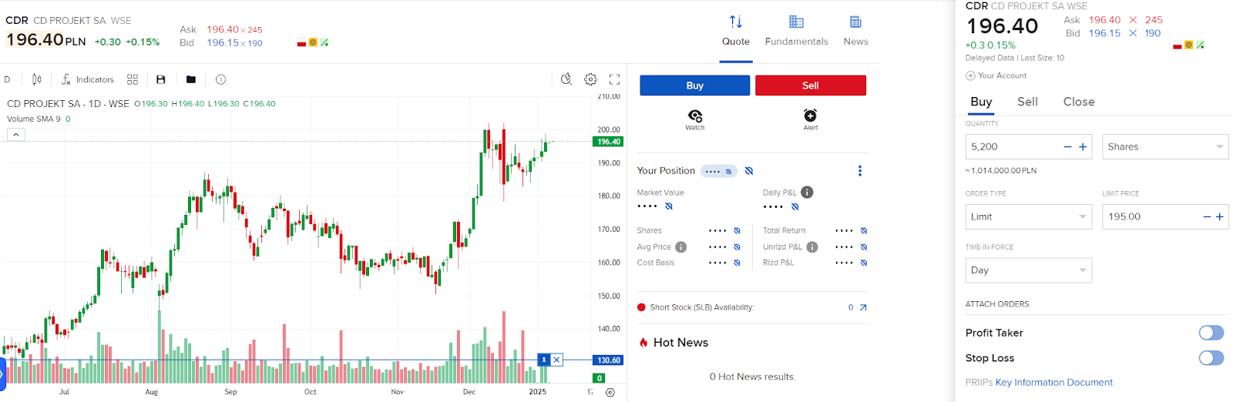Image resolution: width=1233 pixels, height=402 pixels.
Task: Decrease limit price with minus button
Action: pos(1207,217)
